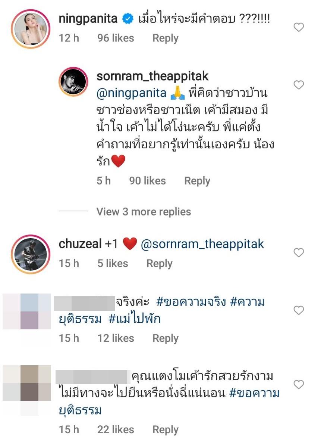Open chuzeal's profile avatar

[31, 254]
